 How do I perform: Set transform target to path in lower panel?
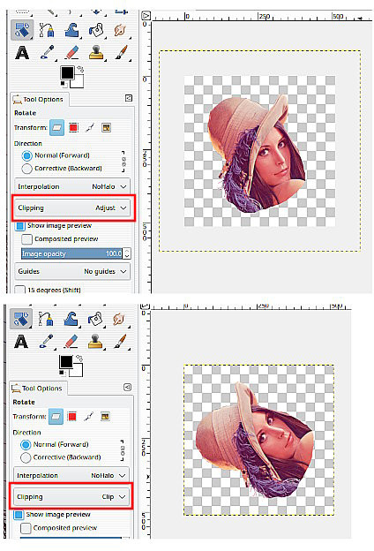(89, 417)
